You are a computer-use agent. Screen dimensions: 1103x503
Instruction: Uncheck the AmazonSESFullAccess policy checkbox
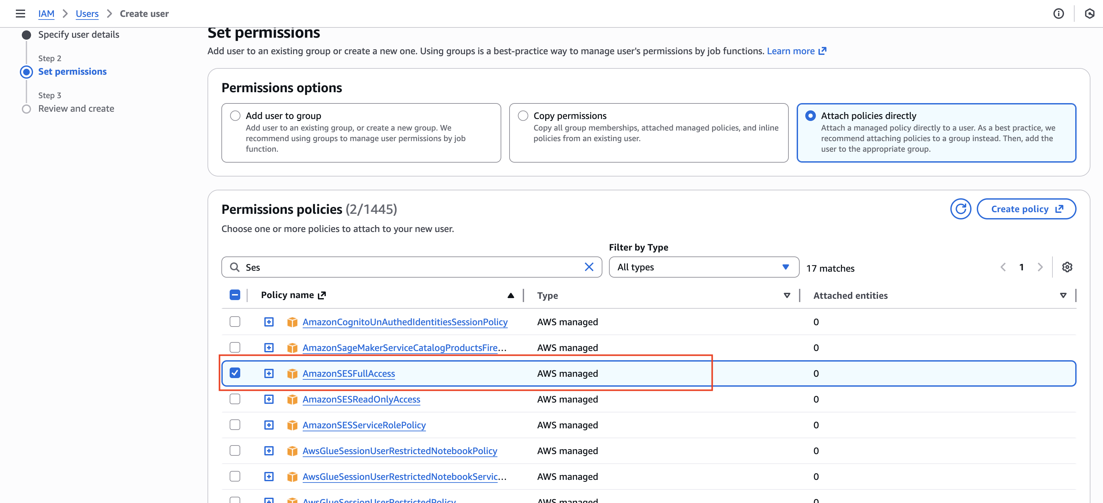point(235,373)
